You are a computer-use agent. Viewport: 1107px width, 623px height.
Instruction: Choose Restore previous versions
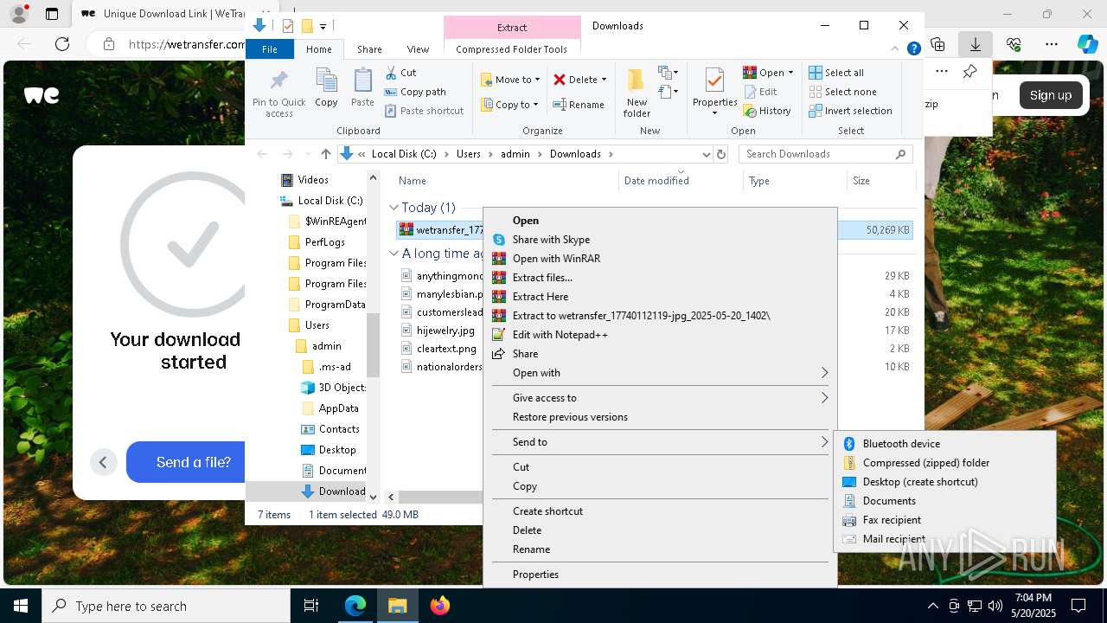pos(660,417)
